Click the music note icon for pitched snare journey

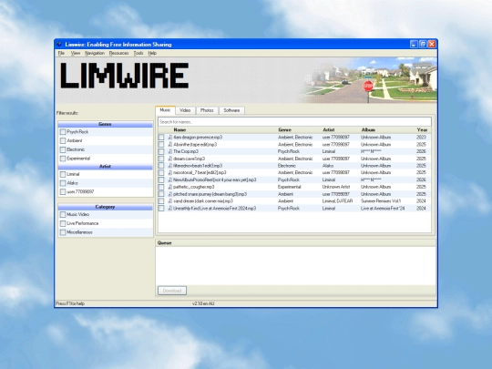[x=169, y=194]
